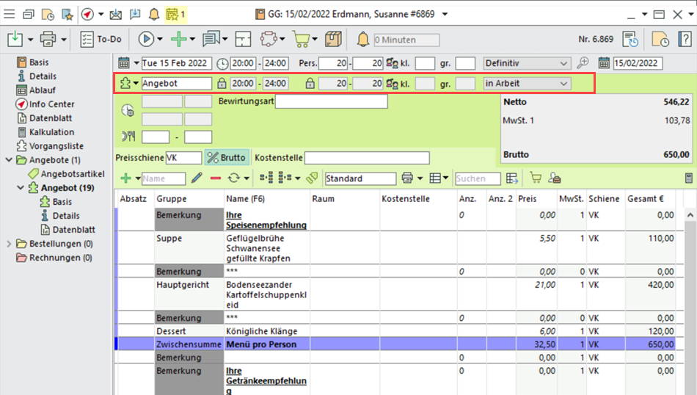
Task: Open the 'in Arbeit' status dropdown
Action: point(527,84)
